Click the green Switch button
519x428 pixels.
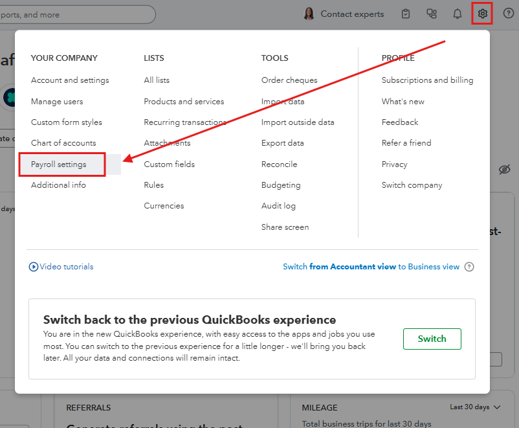click(432, 339)
